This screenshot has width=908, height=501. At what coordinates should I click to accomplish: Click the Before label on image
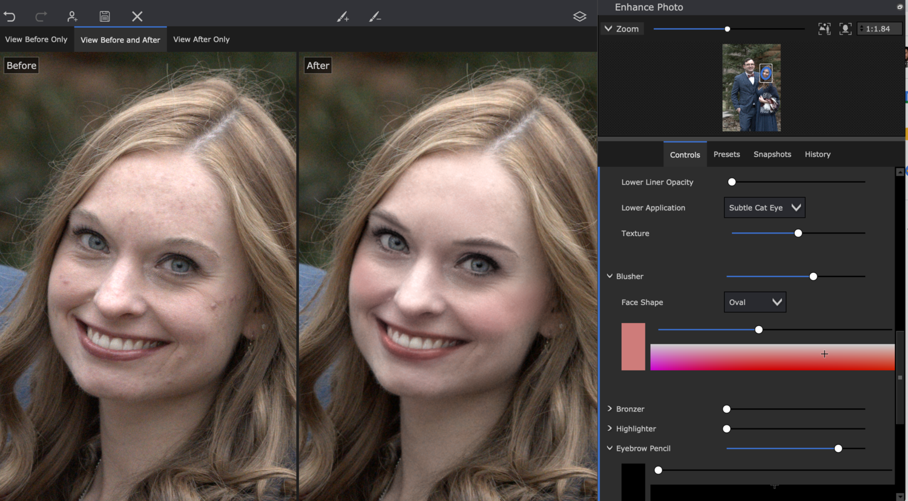click(21, 65)
